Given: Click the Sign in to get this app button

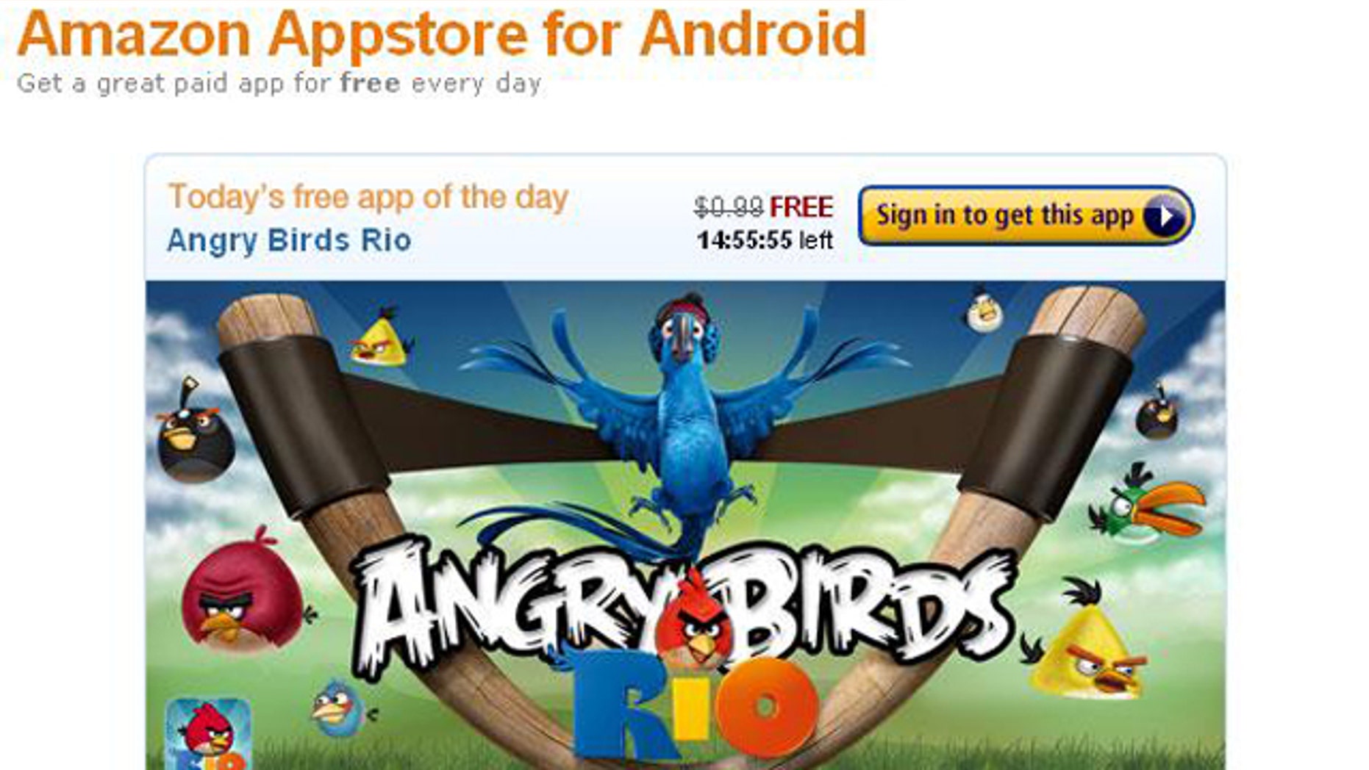Looking at the screenshot, I should click(1026, 215).
